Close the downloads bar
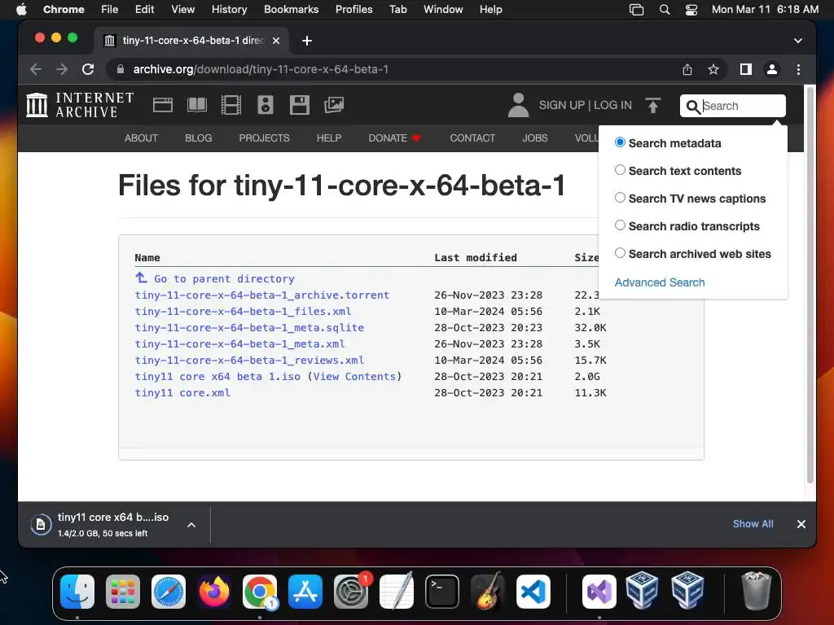 point(801,524)
